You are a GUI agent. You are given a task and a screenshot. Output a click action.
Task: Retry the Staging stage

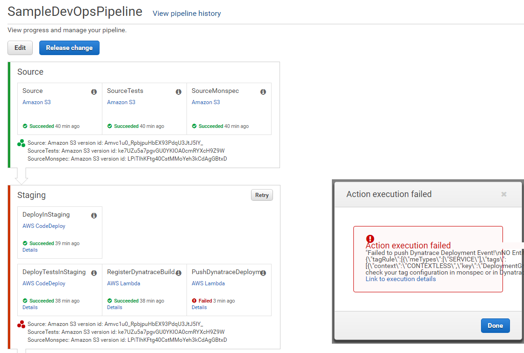pos(262,195)
